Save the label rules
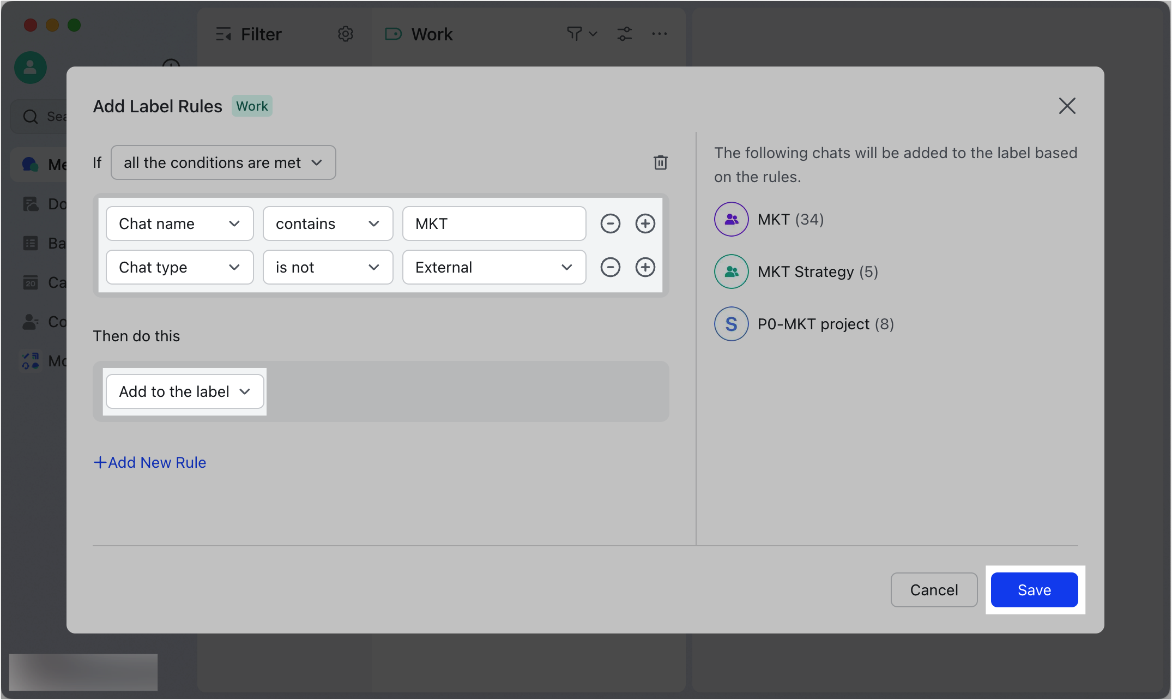 (1034, 590)
